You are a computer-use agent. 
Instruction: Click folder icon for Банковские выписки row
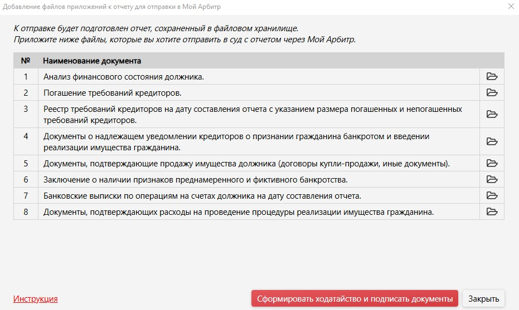(492, 195)
